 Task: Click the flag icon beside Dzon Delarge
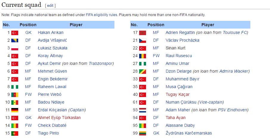tap(143, 71)
